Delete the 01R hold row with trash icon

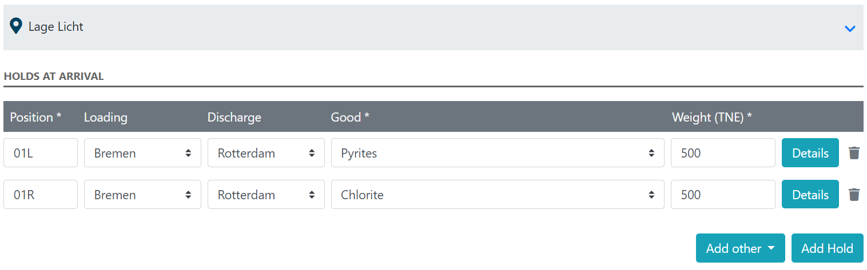(x=854, y=195)
